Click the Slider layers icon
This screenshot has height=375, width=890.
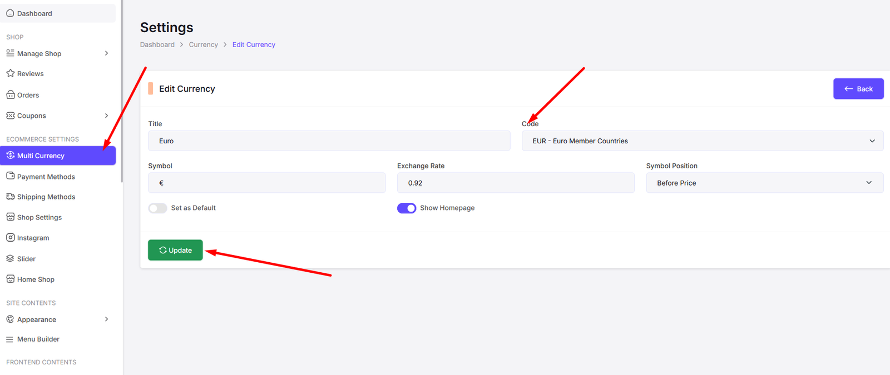point(10,259)
